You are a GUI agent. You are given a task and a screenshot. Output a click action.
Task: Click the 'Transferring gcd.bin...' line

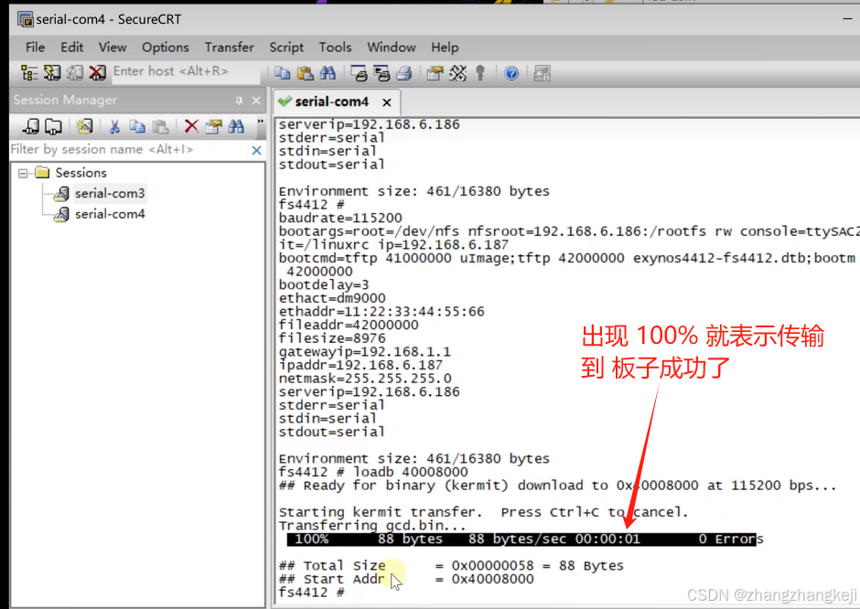tap(372, 525)
